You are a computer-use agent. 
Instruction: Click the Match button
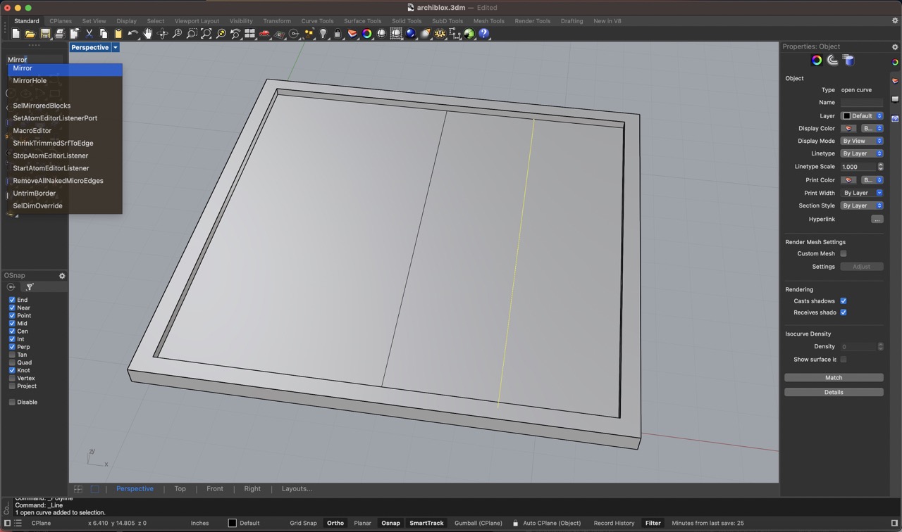(834, 378)
